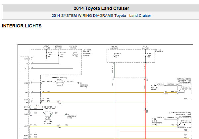
Task: Click UNLOCK DETECTION in right front door assembly
Action: (186, 122)
